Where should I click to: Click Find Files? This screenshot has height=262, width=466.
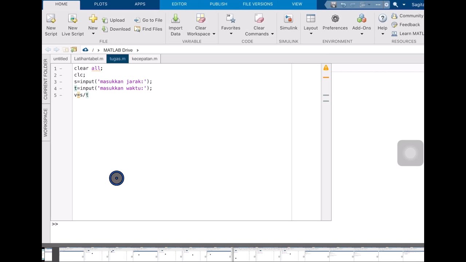(x=148, y=29)
